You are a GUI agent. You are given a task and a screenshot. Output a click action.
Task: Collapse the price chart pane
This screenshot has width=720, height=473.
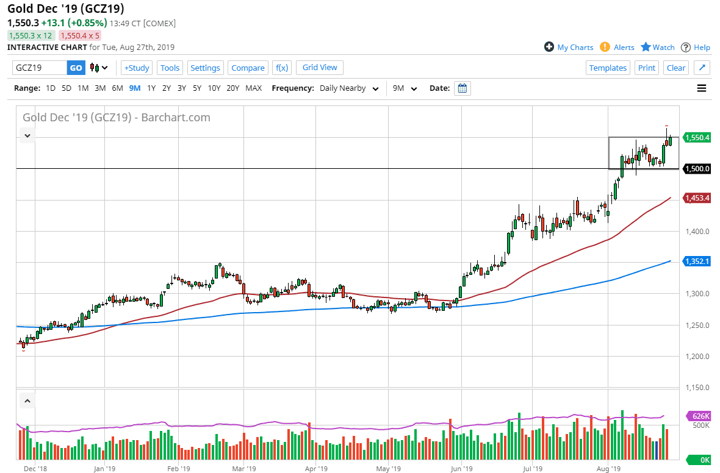click(27, 135)
